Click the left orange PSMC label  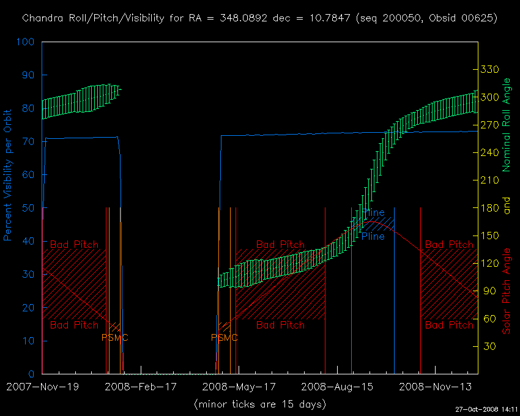coord(114,338)
